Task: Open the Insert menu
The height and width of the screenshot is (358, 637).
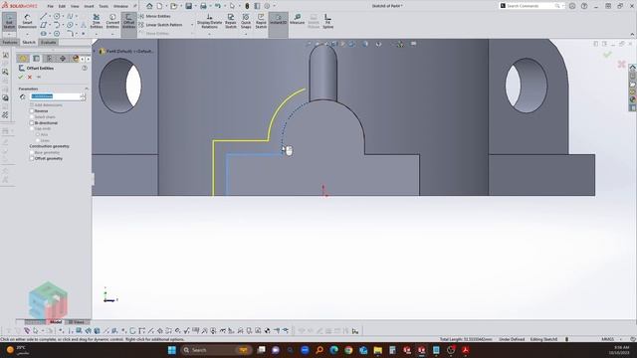Action: click(x=89, y=6)
